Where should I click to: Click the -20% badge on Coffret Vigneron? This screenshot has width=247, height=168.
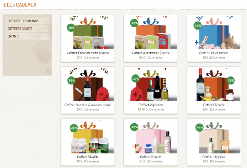click(136, 78)
